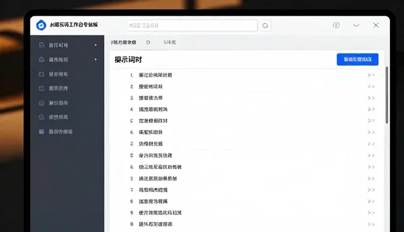
Task: Click the double chevron on row 7
Action: coord(371,144)
